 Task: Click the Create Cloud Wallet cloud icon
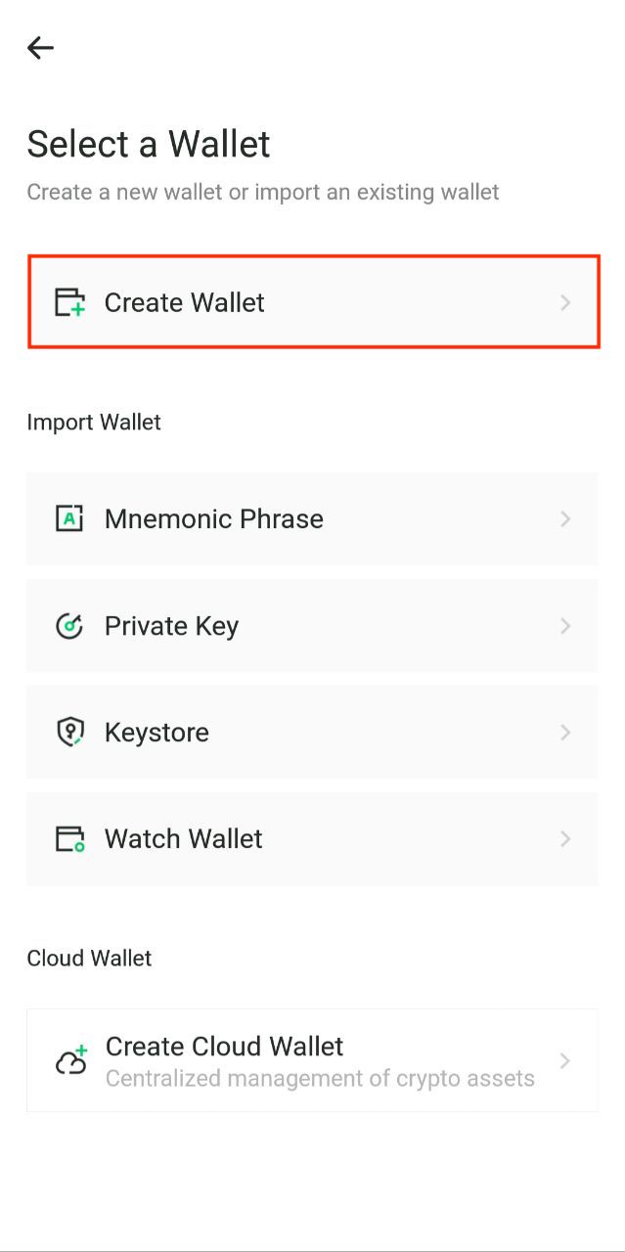tap(70, 1061)
